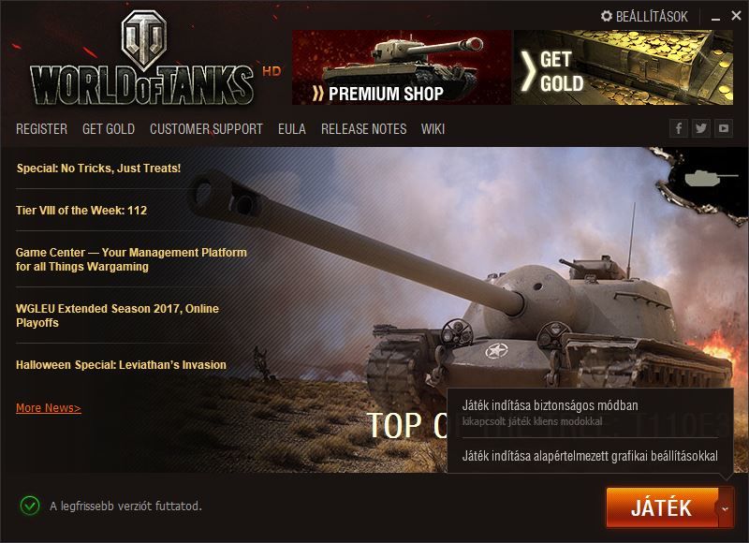Open the YouTube social icon
Image resolution: width=749 pixels, height=543 pixels.
pyautogui.click(x=724, y=128)
